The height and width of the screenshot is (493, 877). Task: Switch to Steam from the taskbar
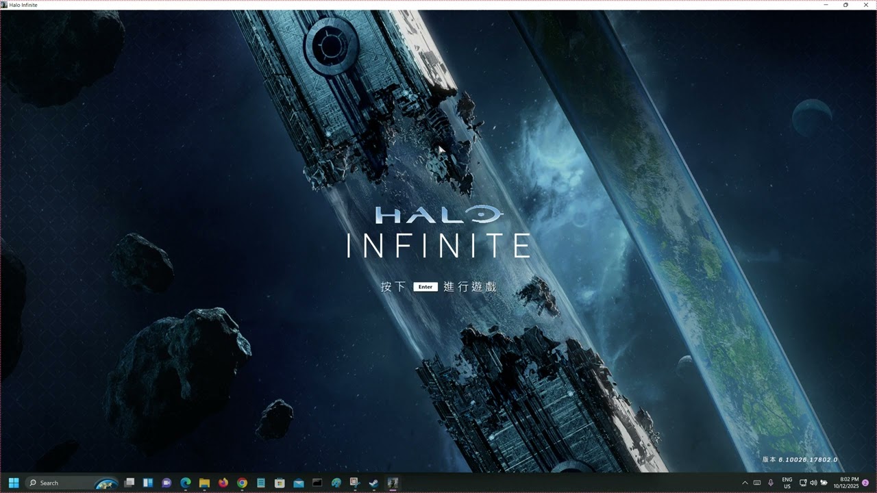[x=373, y=483]
